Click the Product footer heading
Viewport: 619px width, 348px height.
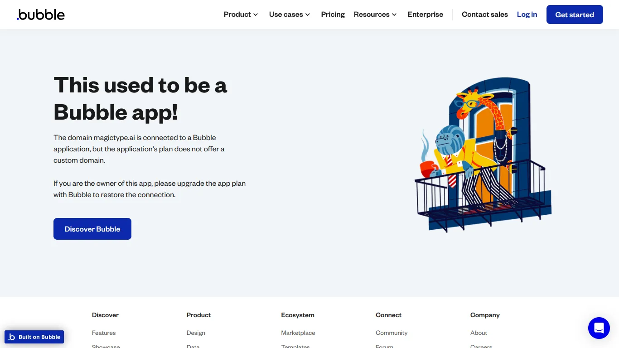click(198, 315)
